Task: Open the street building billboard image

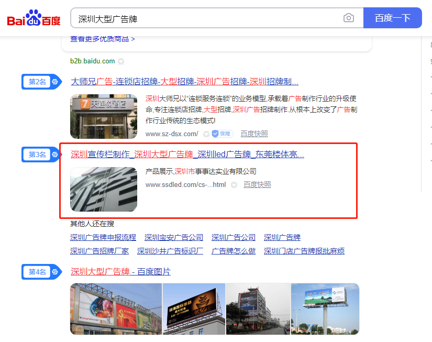Action: 258,309
